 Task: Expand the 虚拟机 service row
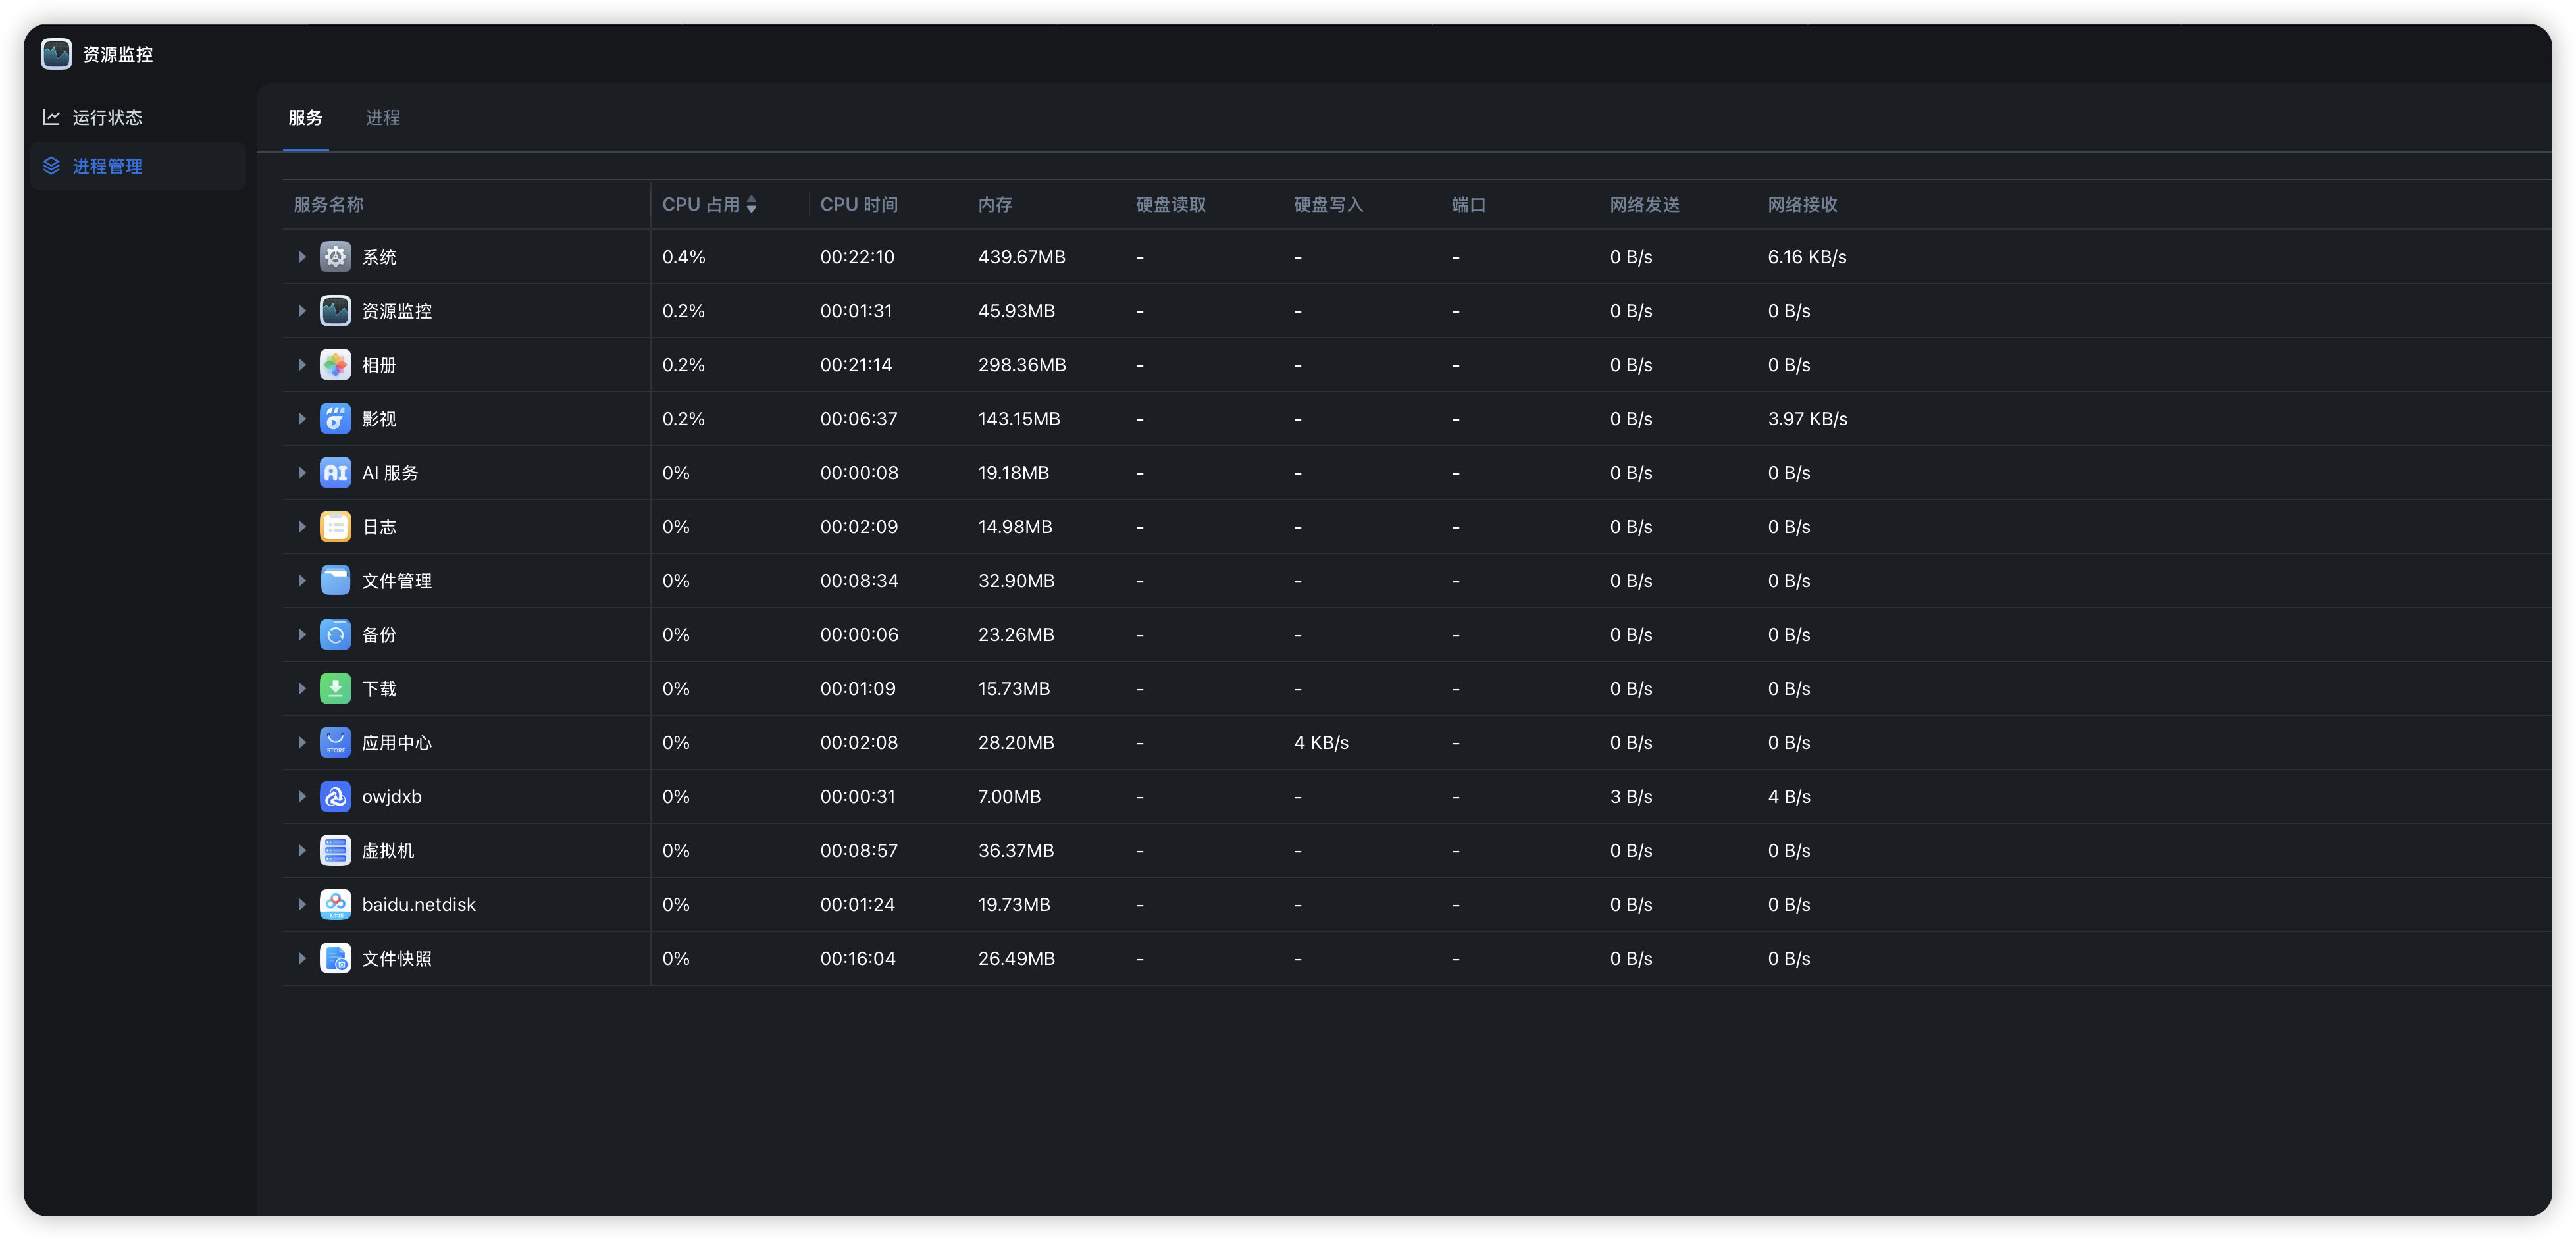pyautogui.click(x=301, y=851)
